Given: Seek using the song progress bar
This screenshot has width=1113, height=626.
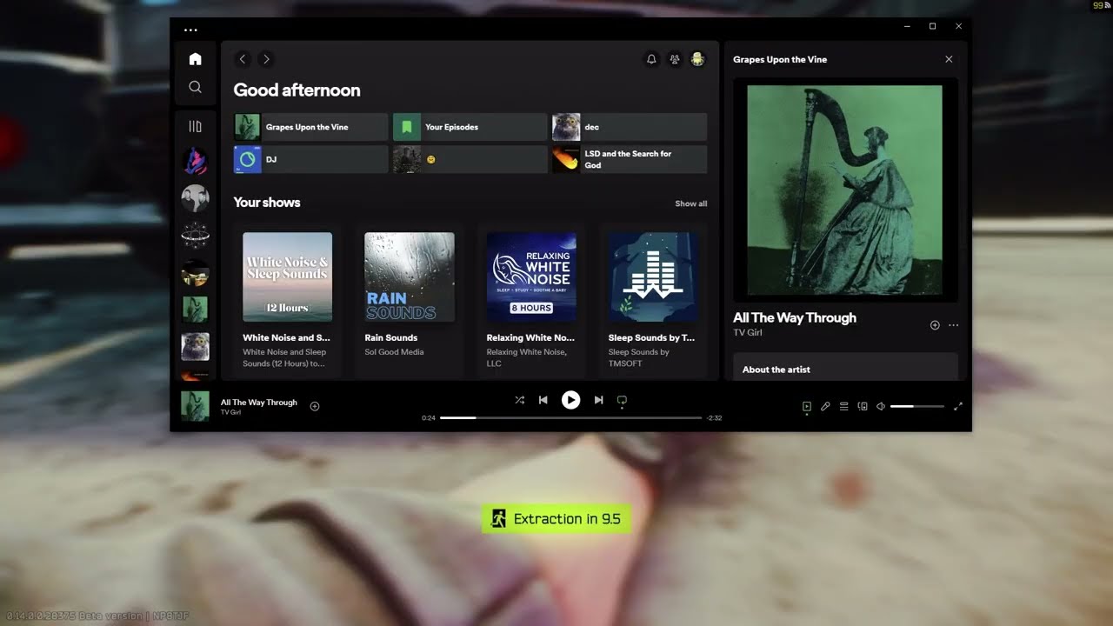Looking at the screenshot, I should click(x=570, y=418).
